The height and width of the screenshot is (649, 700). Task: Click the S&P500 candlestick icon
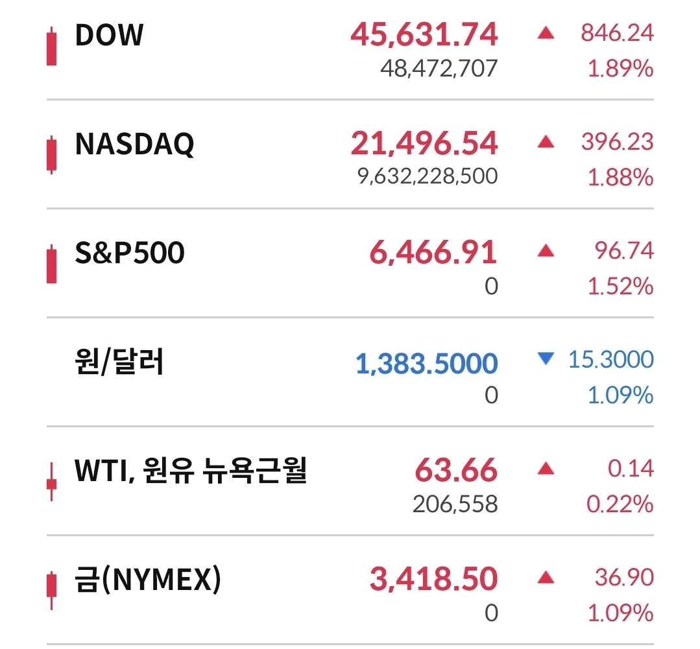(x=52, y=264)
